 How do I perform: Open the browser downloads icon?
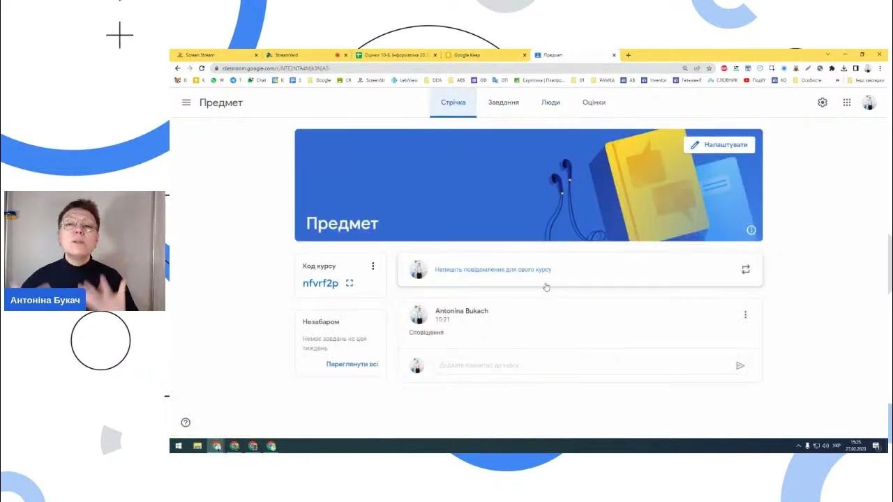pos(843,68)
